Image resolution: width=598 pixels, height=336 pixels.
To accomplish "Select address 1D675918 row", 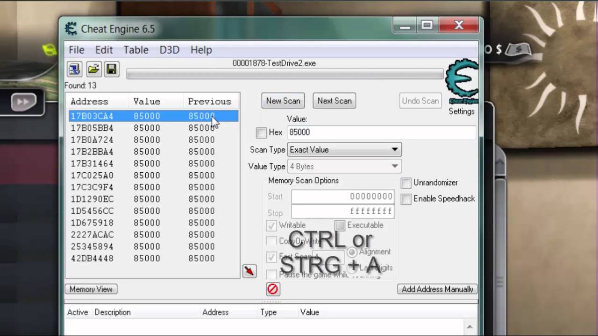I will click(x=153, y=223).
